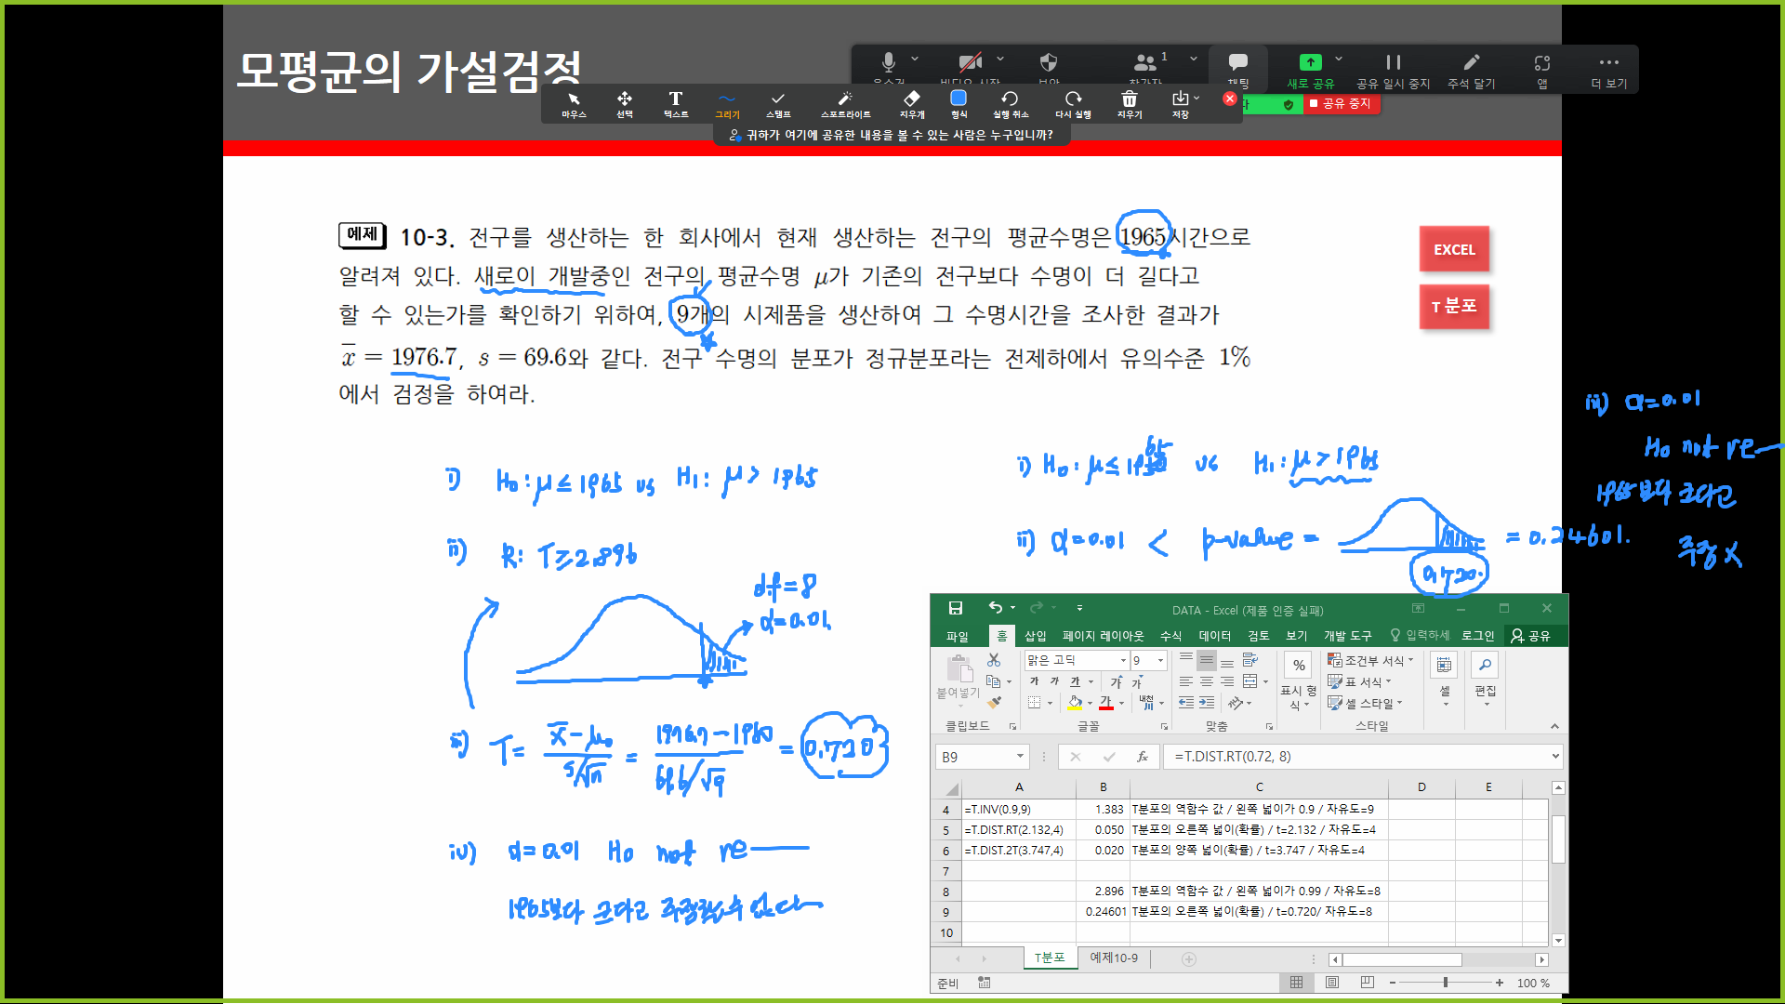The width and height of the screenshot is (1785, 1004).
Task: Expand the 맑은 고딕 font name dropdown
Action: coord(1123,660)
